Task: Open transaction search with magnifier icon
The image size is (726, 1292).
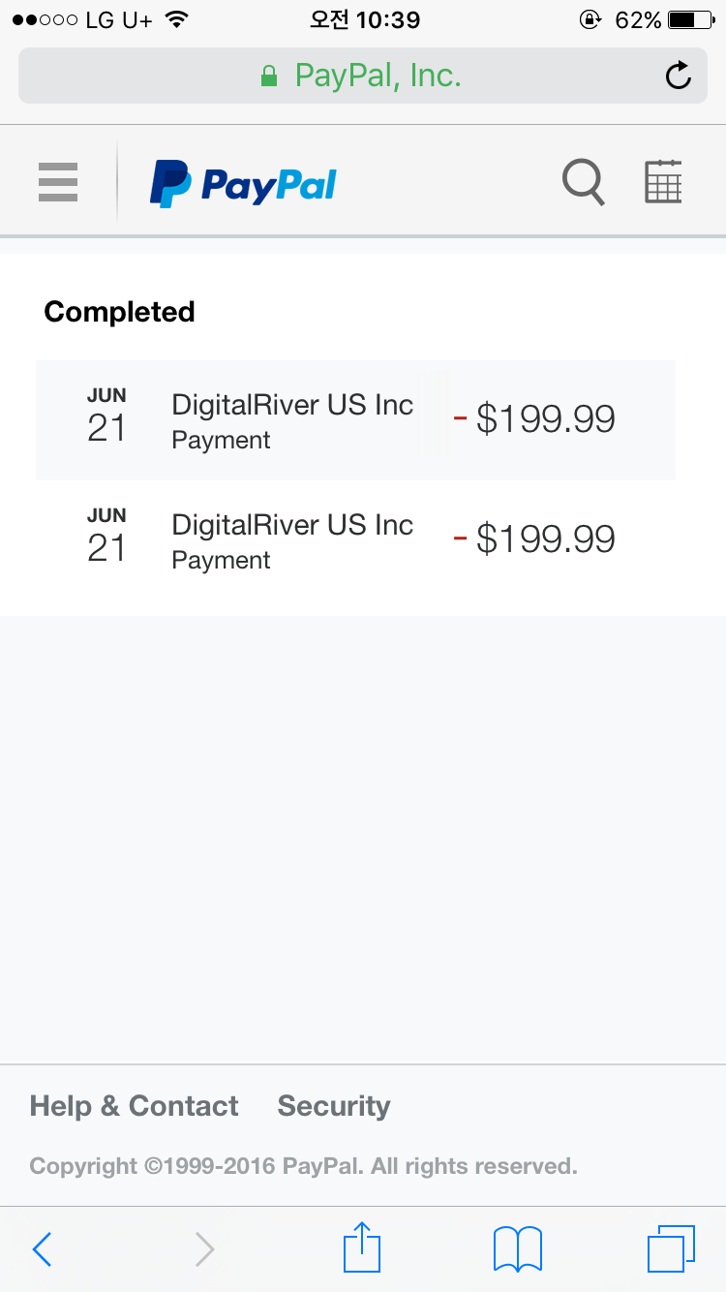Action: (x=584, y=182)
